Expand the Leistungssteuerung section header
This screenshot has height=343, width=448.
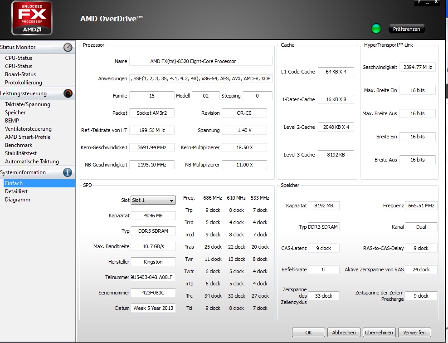38,93
